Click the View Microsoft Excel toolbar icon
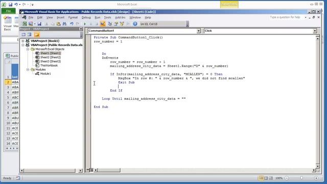The image size is (327, 184). click(x=25, y=24)
